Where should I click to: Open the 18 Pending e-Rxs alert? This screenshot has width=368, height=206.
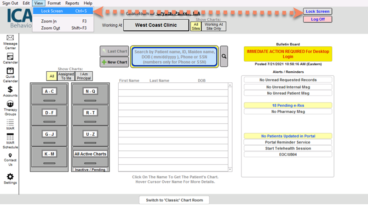point(288,105)
